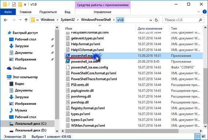This screenshot has height=140, width=208.
Task: Click the powershell_ise.exe application icon
Action: (x=68, y=61)
